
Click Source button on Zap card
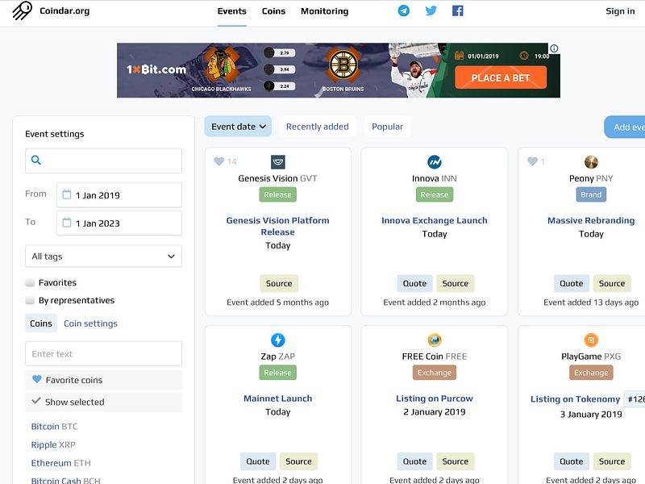click(x=298, y=461)
